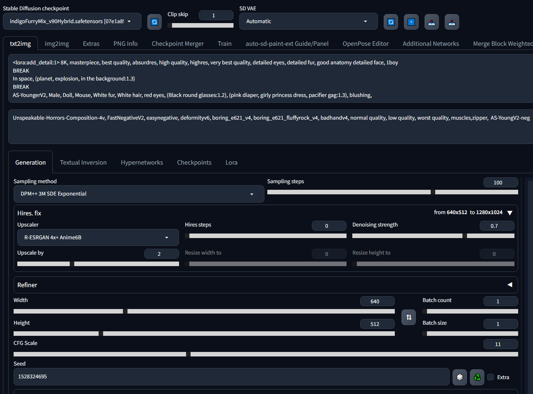The width and height of the screenshot is (533, 394).
Task: Open the Lora sub-tab
Action: point(231,163)
